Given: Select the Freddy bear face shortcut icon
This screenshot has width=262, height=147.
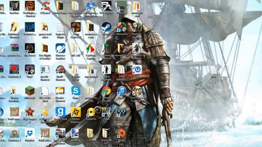Looking at the screenshot, I should click(30, 6).
